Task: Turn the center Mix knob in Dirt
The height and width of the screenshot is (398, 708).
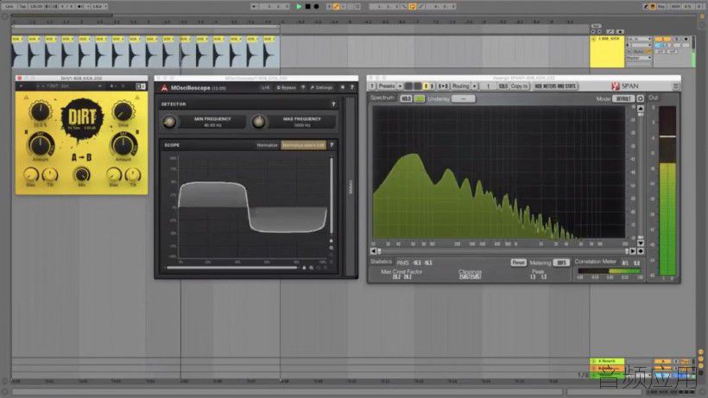Action: point(82,174)
